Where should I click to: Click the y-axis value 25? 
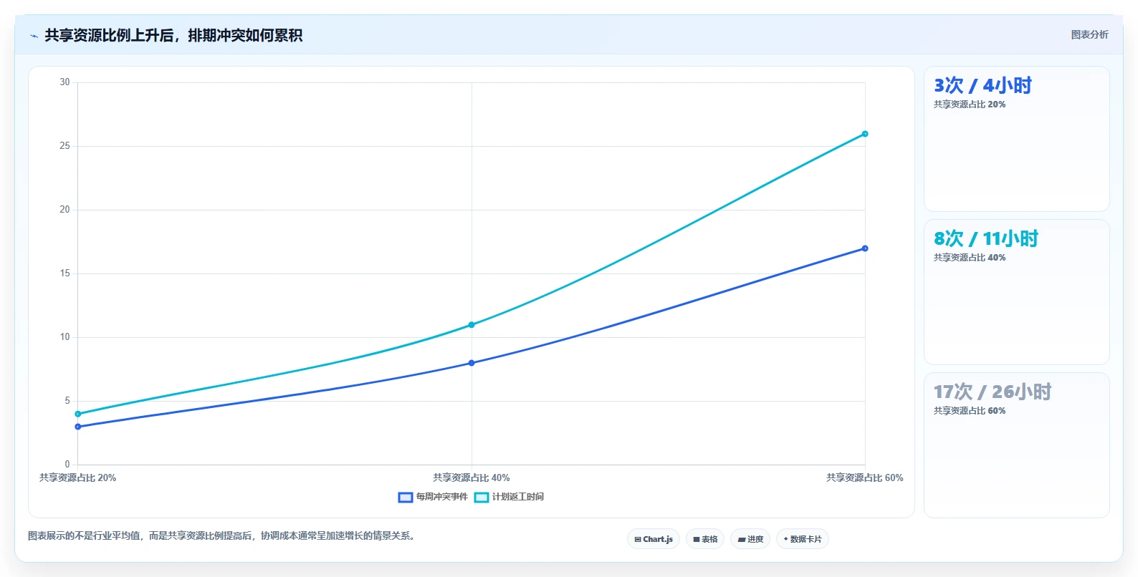(x=64, y=146)
